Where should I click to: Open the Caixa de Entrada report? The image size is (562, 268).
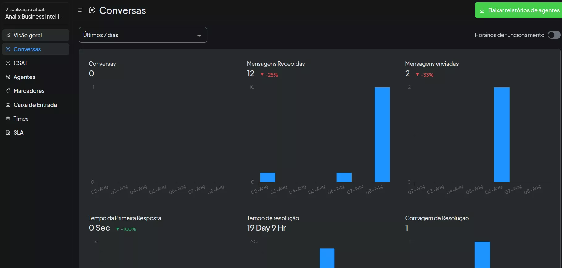[36, 105]
